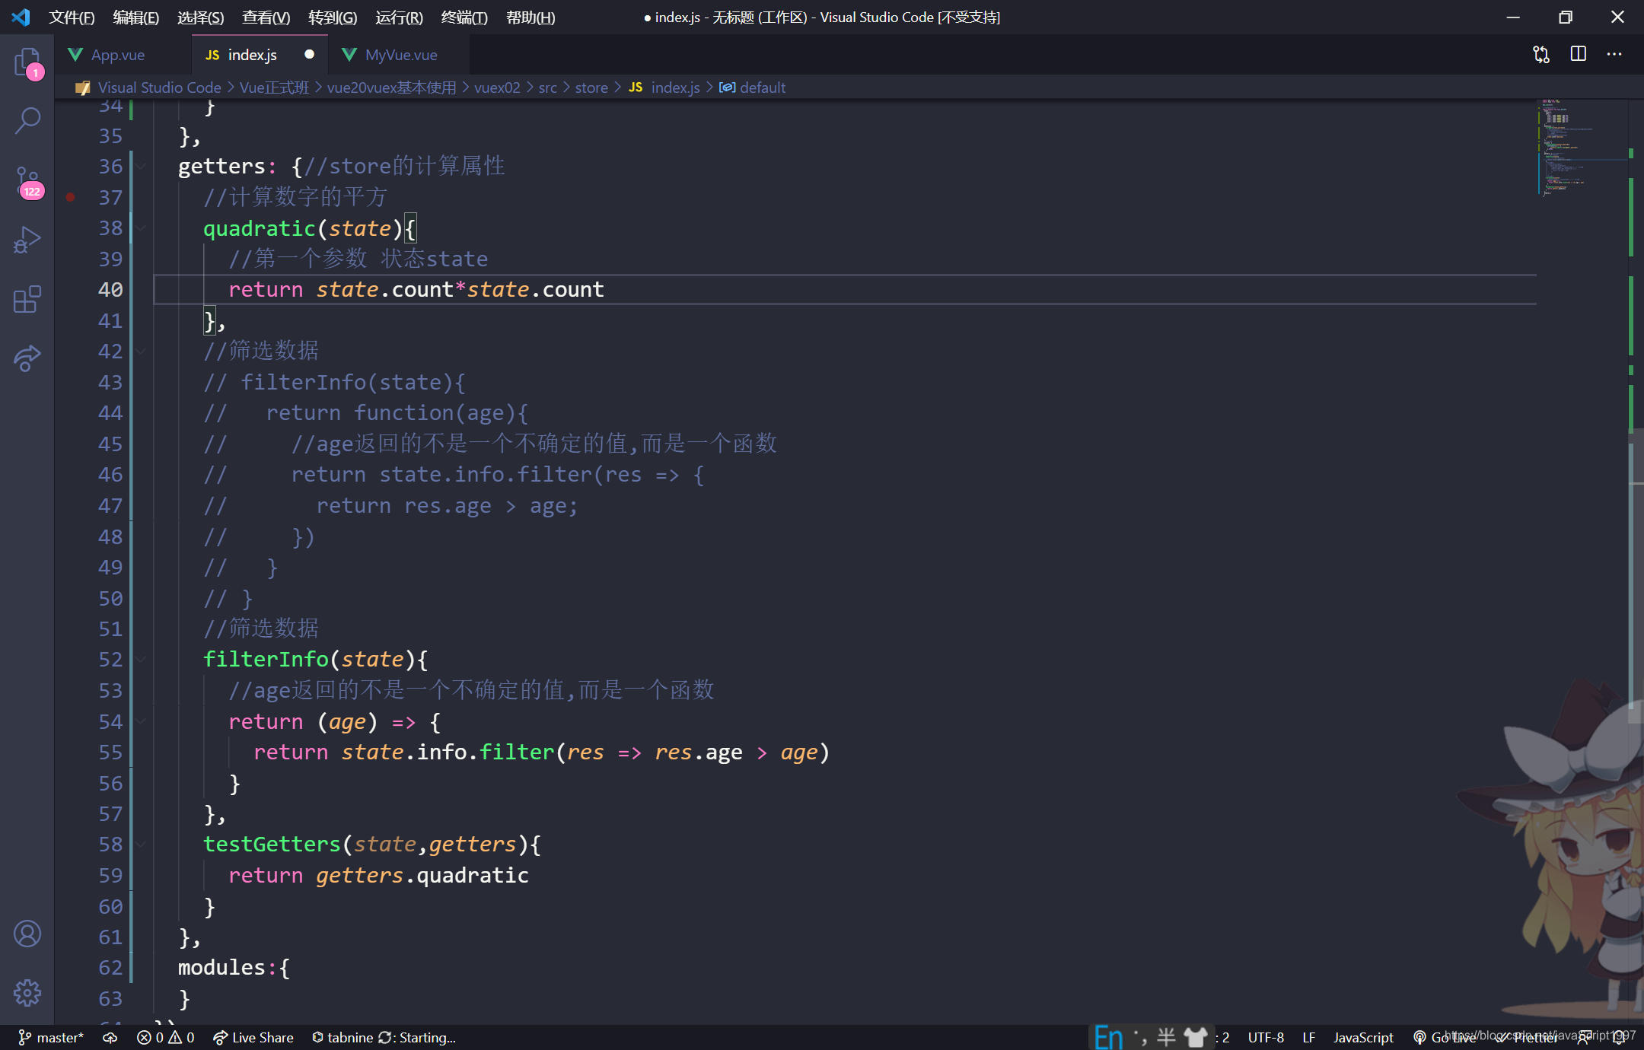Fold the testGetters function at line 58
This screenshot has height=1050, width=1644.
coord(142,845)
